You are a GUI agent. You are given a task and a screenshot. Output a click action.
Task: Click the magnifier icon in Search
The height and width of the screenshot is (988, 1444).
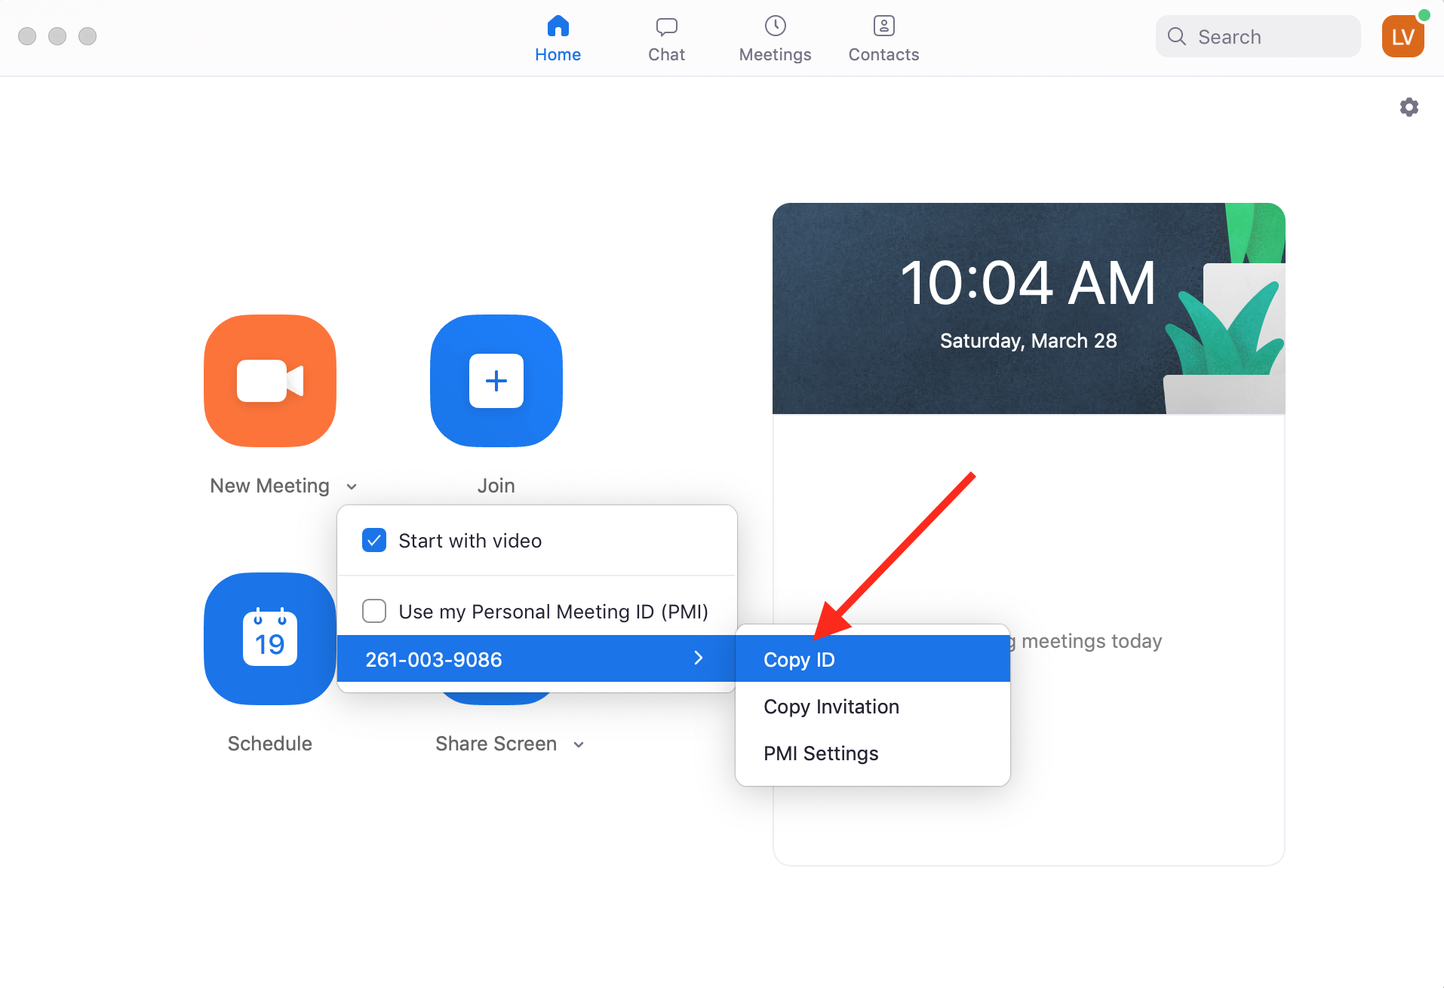1176,36
